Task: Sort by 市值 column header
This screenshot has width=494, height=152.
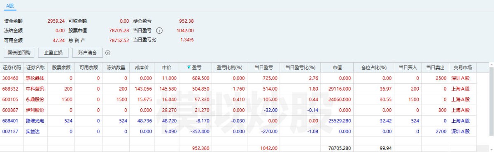Action: tap(337, 68)
